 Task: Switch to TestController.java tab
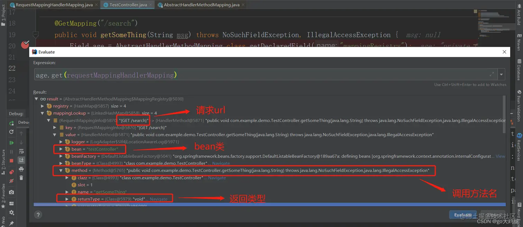pos(128,5)
